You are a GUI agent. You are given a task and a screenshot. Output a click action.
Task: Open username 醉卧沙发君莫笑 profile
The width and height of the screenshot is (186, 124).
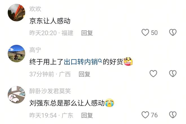[50, 91]
